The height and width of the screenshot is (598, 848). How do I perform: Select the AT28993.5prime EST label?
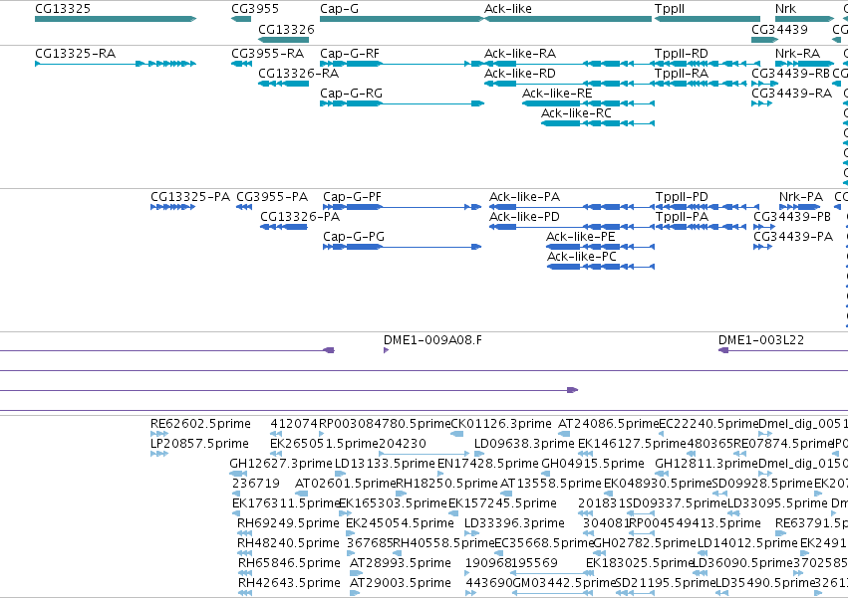401,563
